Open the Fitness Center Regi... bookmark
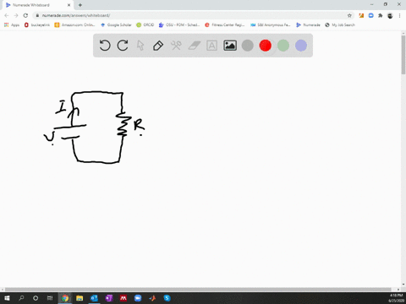This screenshot has width=406, height=304. (x=225, y=25)
